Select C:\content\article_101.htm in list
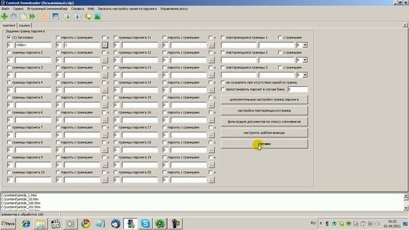 [x=20, y=207]
